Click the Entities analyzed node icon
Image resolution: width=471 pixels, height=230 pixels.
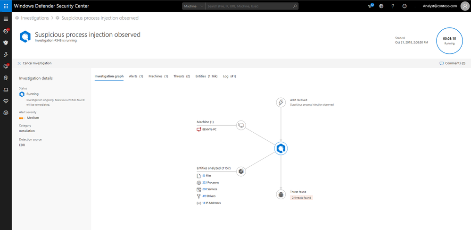tap(241, 171)
